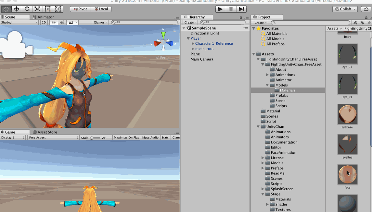This screenshot has height=212, width=372.
Task: Open the Shaded draw mode dropdown
Action: point(19,23)
